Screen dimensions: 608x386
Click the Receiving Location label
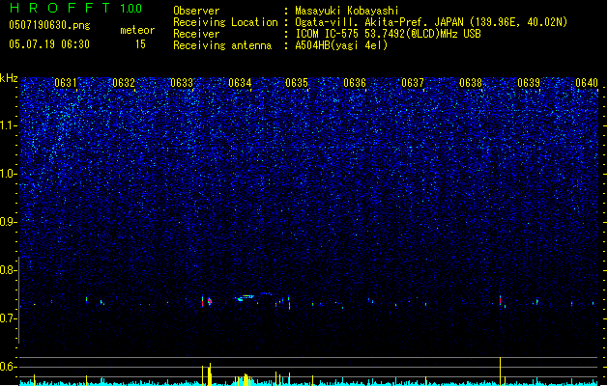pos(225,22)
